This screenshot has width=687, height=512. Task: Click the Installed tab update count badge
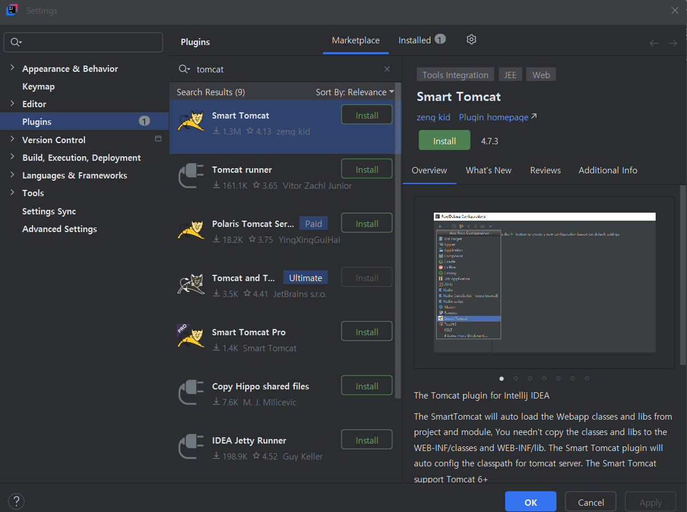(x=440, y=39)
